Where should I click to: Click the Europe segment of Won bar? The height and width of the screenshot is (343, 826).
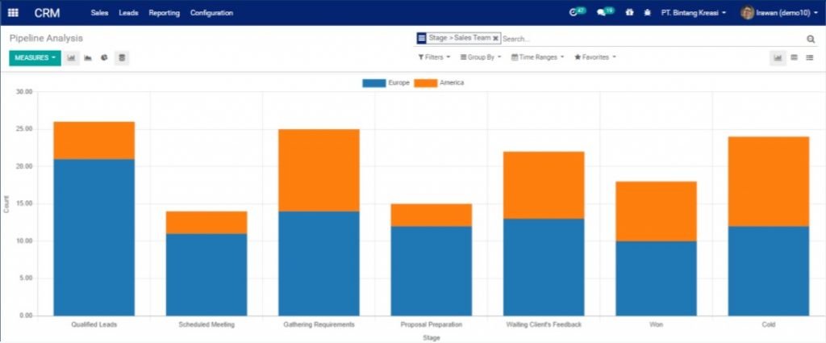pos(657,278)
